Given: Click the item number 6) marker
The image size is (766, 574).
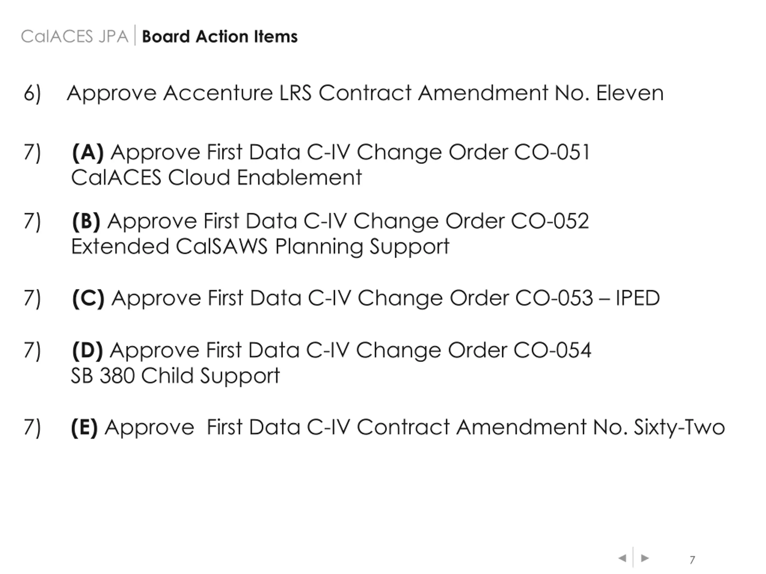Looking at the screenshot, I should 32,93.
